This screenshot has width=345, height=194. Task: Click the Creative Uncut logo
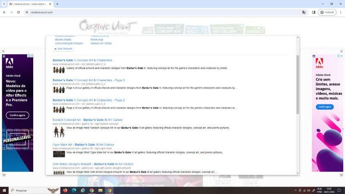(x=108, y=26)
